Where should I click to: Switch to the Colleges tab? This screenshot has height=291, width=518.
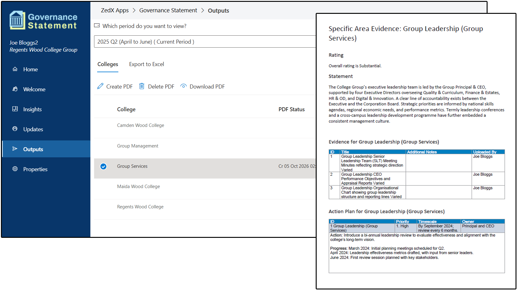[x=108, y=64]
